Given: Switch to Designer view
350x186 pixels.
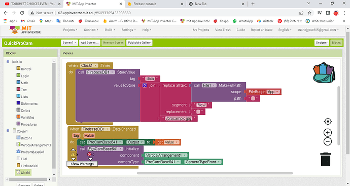Looking at the screenshot, I should 322,43.
